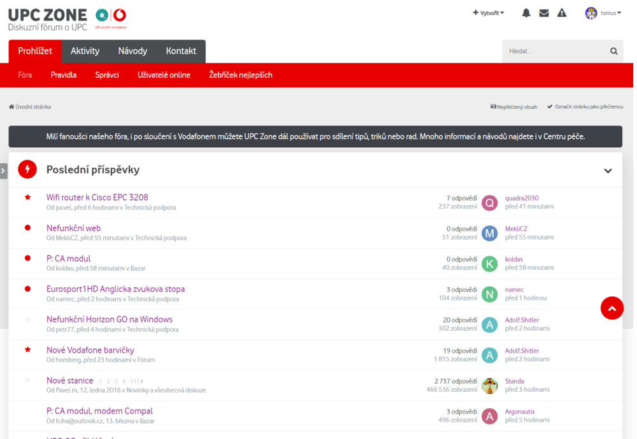Open topic Nové Vodafone barvičky
The width and height of the screenshot is (637, 439).
[90, 350]
